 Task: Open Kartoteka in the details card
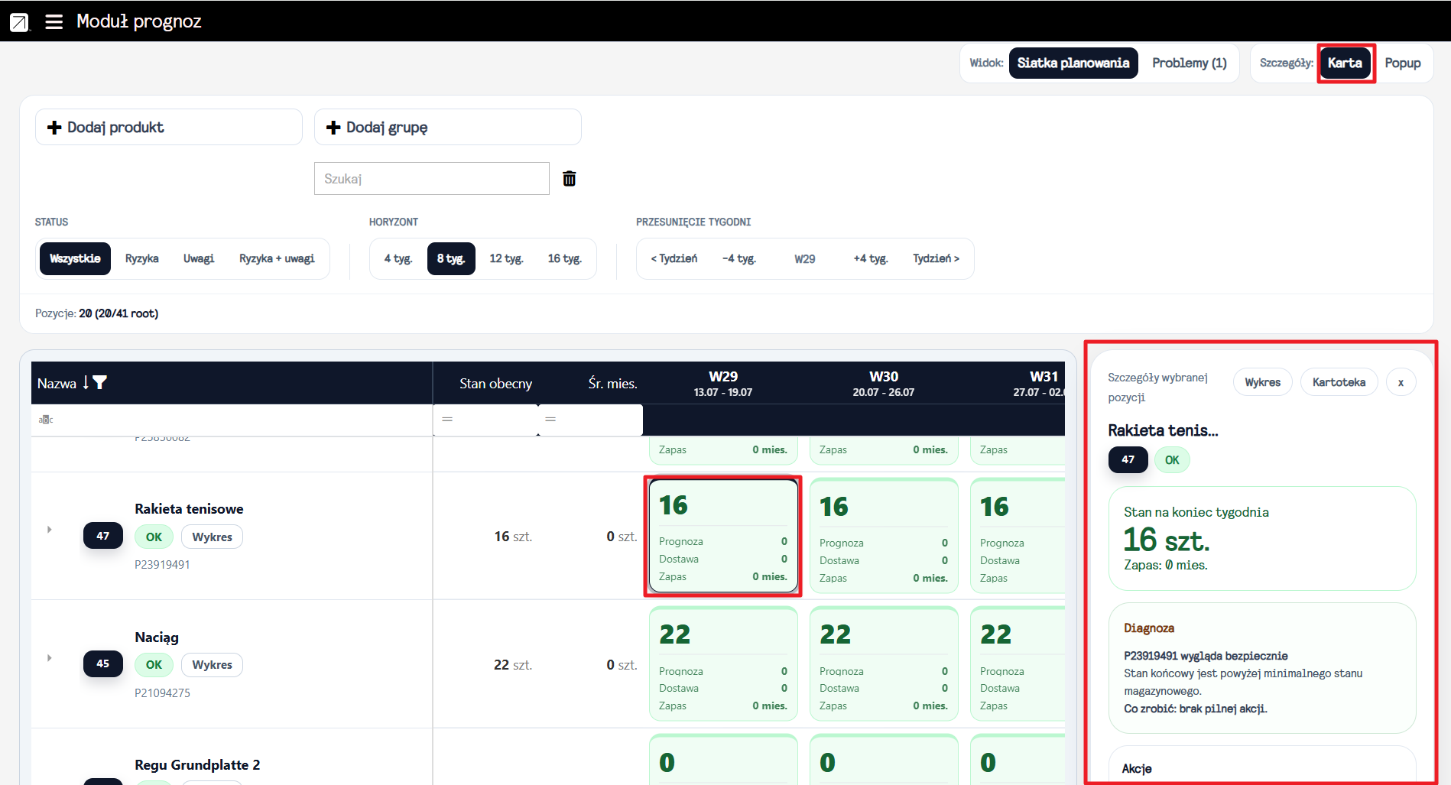click(x=1339, y=382)
